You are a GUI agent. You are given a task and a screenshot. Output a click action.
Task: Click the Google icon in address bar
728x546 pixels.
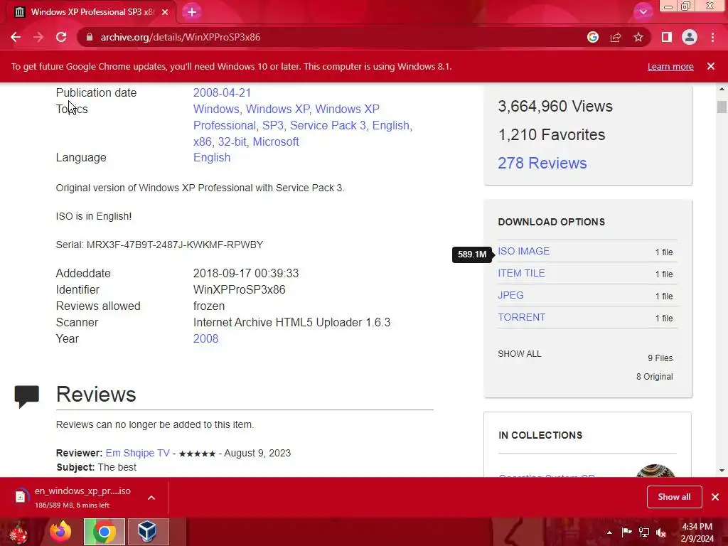pyautogui.click(x=592, y=37)
